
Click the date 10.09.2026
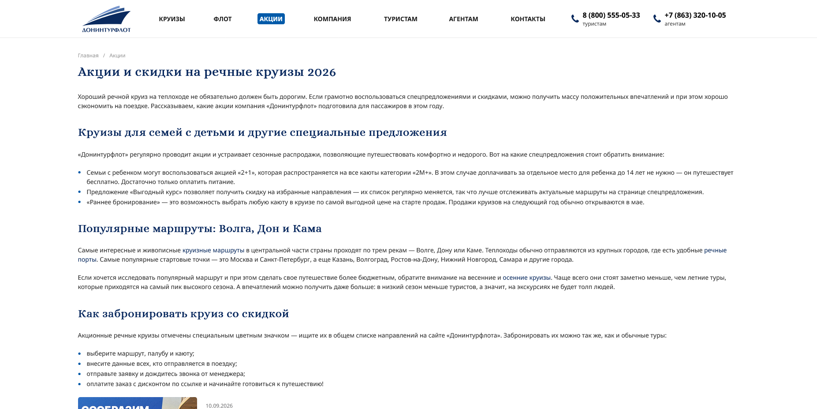[219, 405]
